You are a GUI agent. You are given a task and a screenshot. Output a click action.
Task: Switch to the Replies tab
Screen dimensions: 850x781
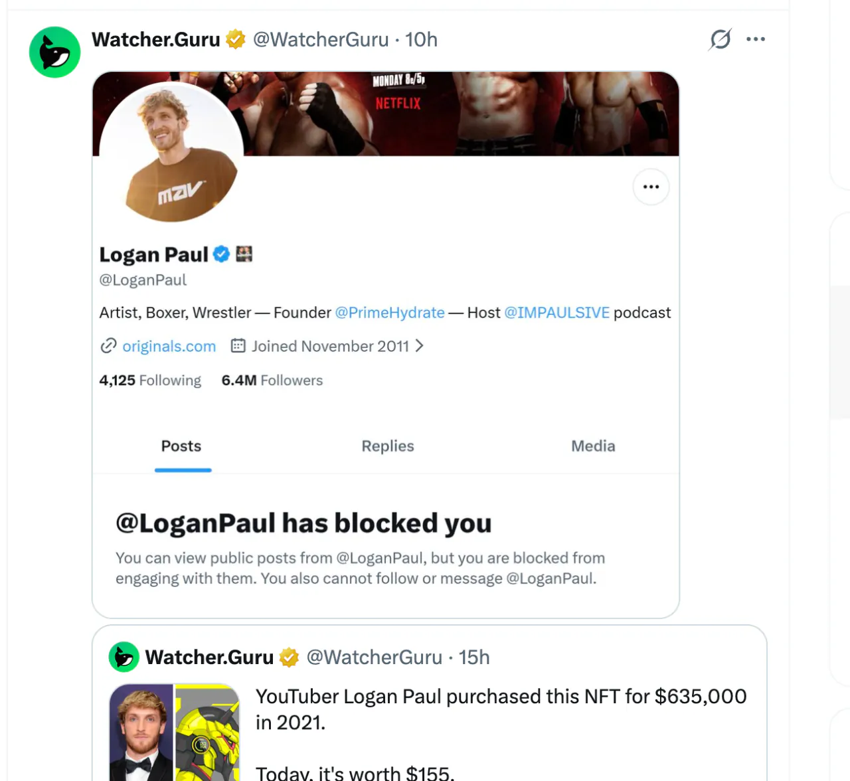(x=388, y=446)
